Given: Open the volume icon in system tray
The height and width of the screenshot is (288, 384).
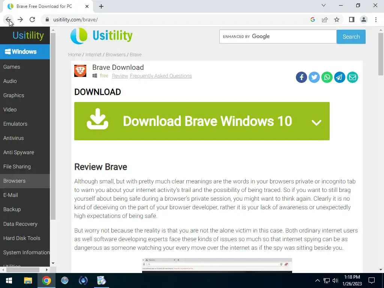Looking at the screenshot, I should 336,280.
